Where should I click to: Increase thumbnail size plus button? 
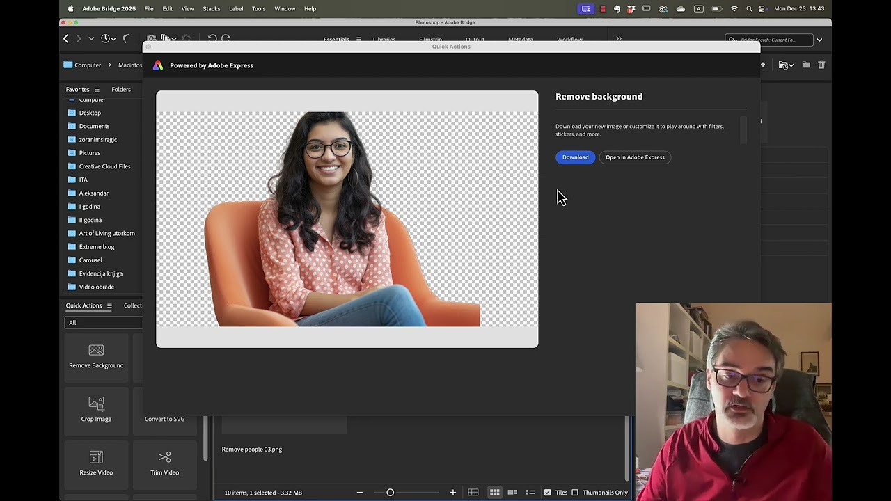[452, 493]
